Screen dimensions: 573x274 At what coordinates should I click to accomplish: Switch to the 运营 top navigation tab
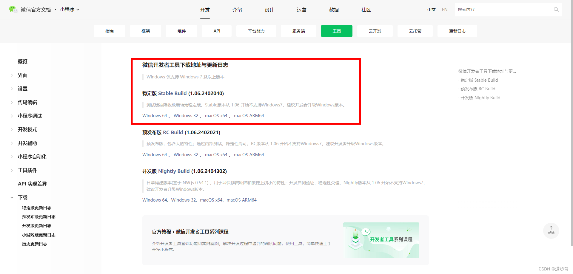coord(302,10)
